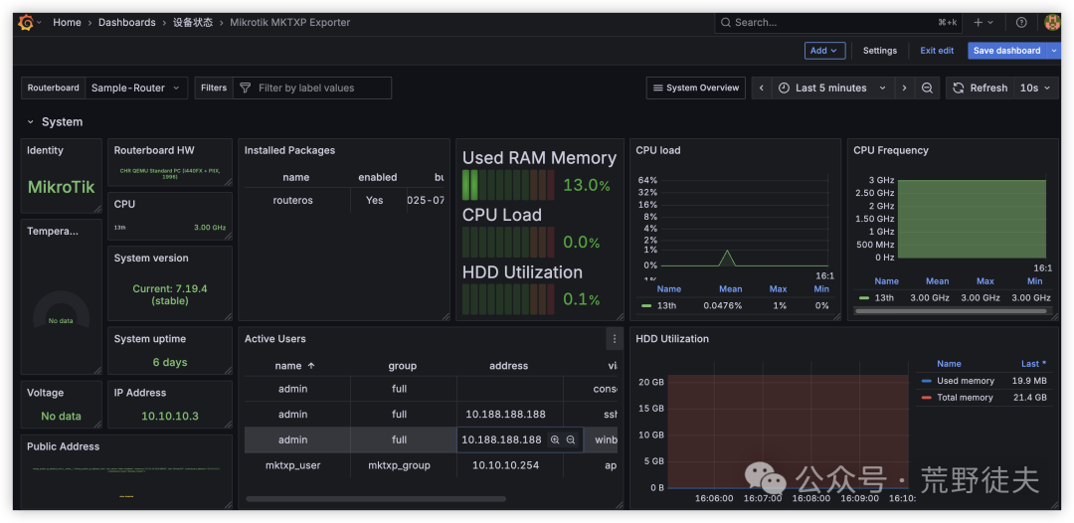Zoom out the time range
1074x523 pixels.
[x=927, y=88]
